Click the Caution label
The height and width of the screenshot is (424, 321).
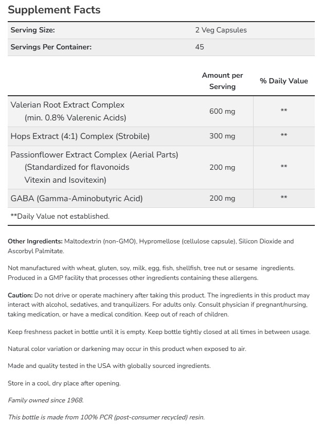[20, 295]
